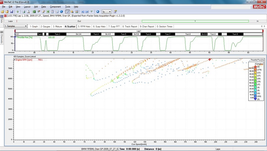The width and height of the screenshot is (267, 151).
Task: Open the File menu
Action: [4, 7]
